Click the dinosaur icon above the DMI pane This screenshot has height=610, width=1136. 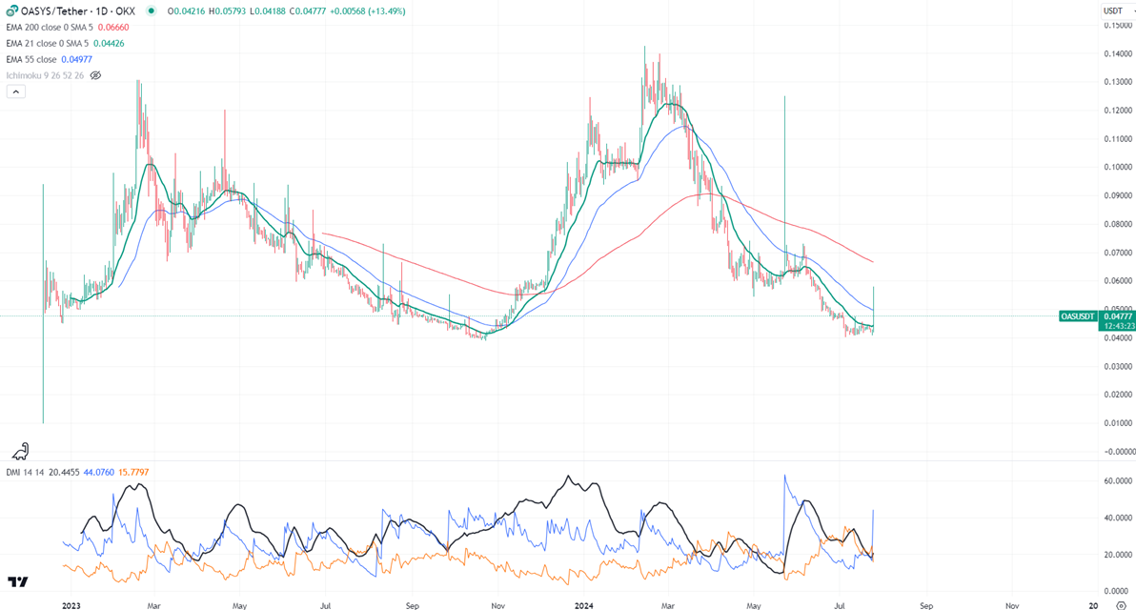coord(21,452)
